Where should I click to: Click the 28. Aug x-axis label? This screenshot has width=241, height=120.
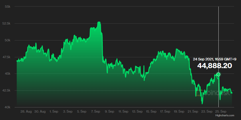pos(26,111)
